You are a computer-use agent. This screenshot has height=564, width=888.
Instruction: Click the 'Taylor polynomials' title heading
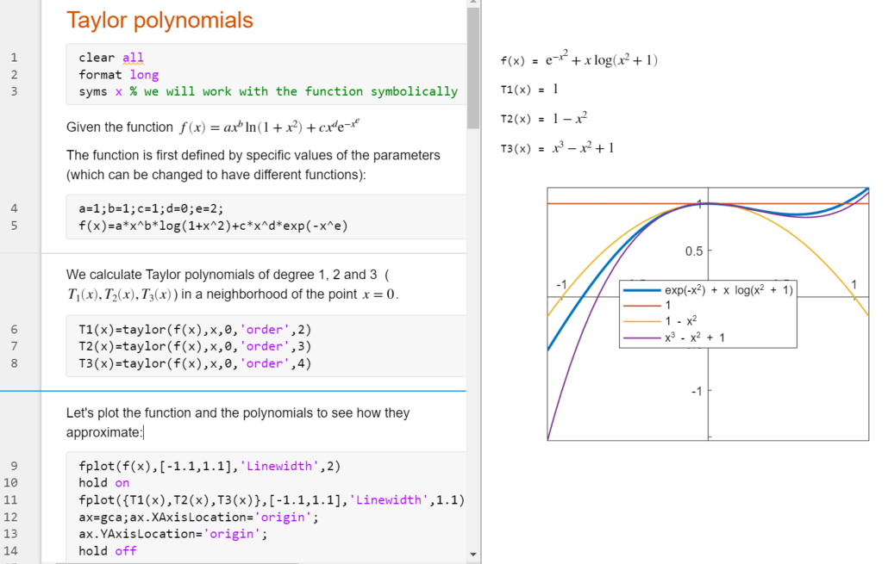coord(159,21)
